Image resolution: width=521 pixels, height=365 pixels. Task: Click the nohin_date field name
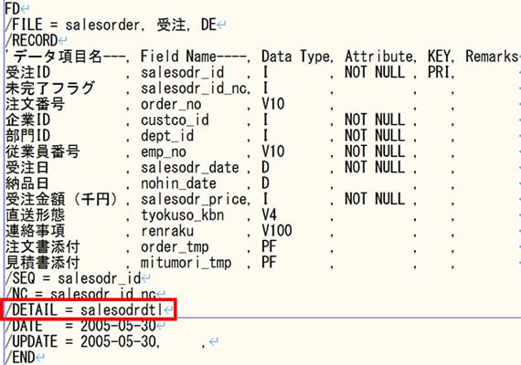(x=179, y=183)
